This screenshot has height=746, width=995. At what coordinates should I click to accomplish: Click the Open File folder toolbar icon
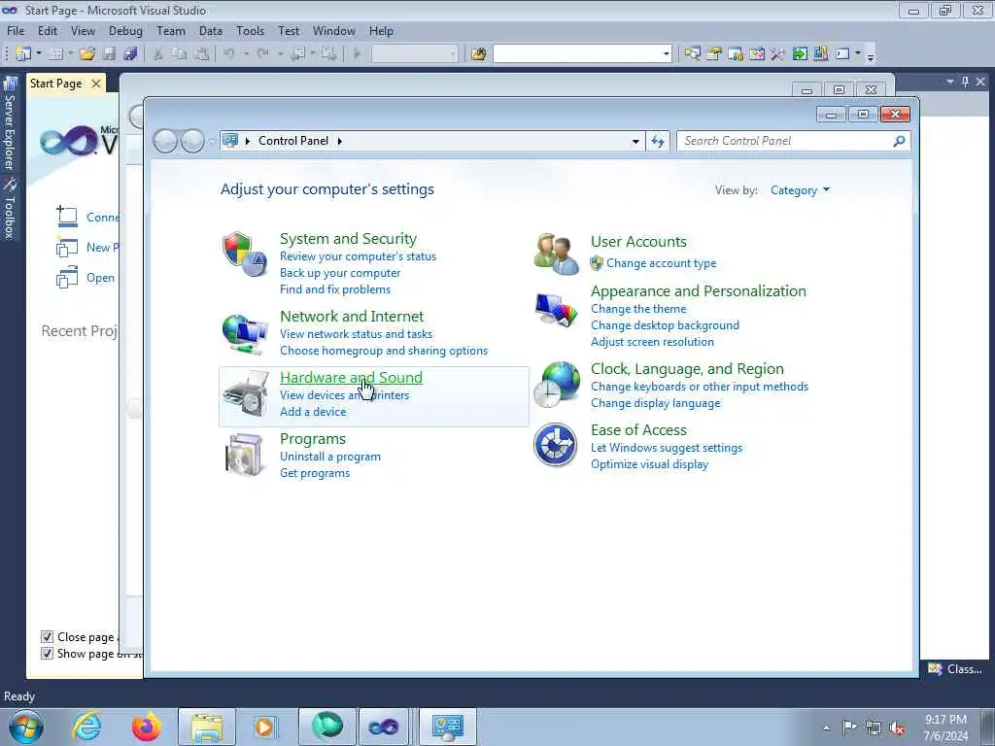click(x=86, y=54)
